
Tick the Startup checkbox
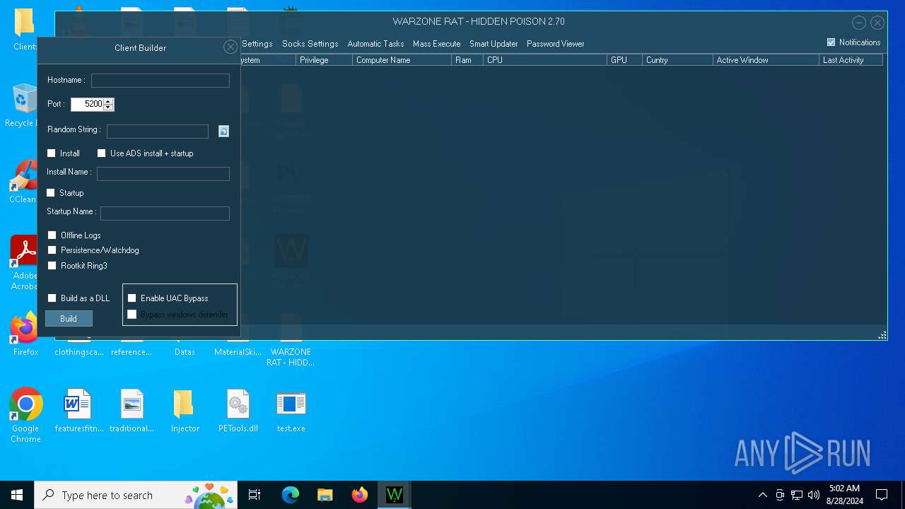(51, 193)
